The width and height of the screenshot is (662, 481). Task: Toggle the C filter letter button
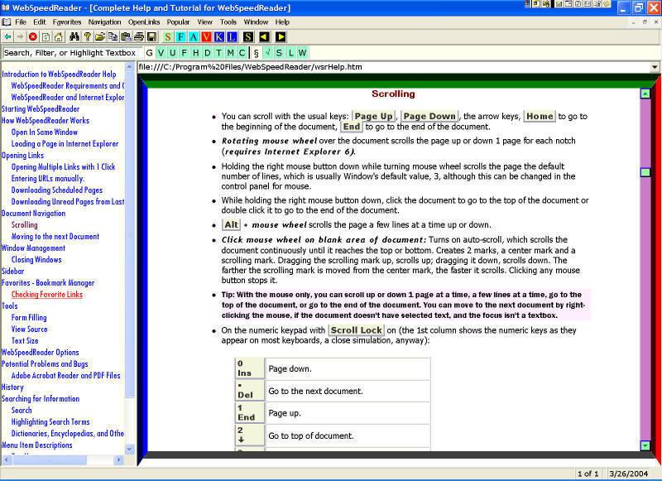[x=242, y=53]
